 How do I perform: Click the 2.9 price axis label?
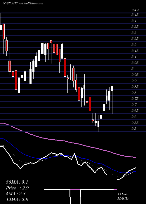point(134,81)
